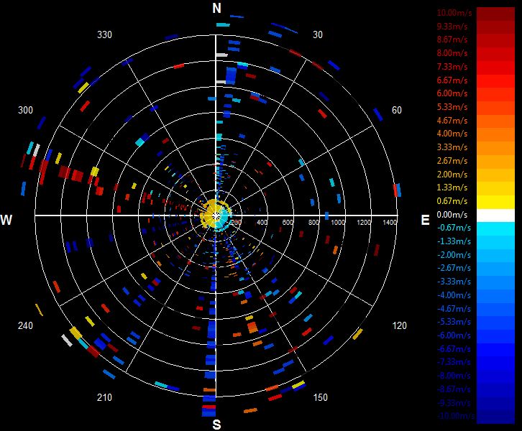The height and width of the screenshot is (431, 522).
Task: Click the white zero-velocity color band
Action: (495, 215)
